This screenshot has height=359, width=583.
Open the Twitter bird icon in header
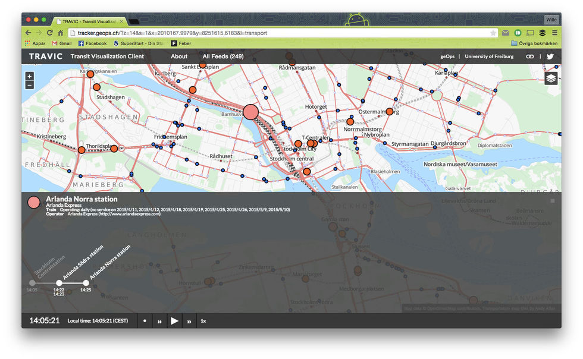click(x=550, y=56)
